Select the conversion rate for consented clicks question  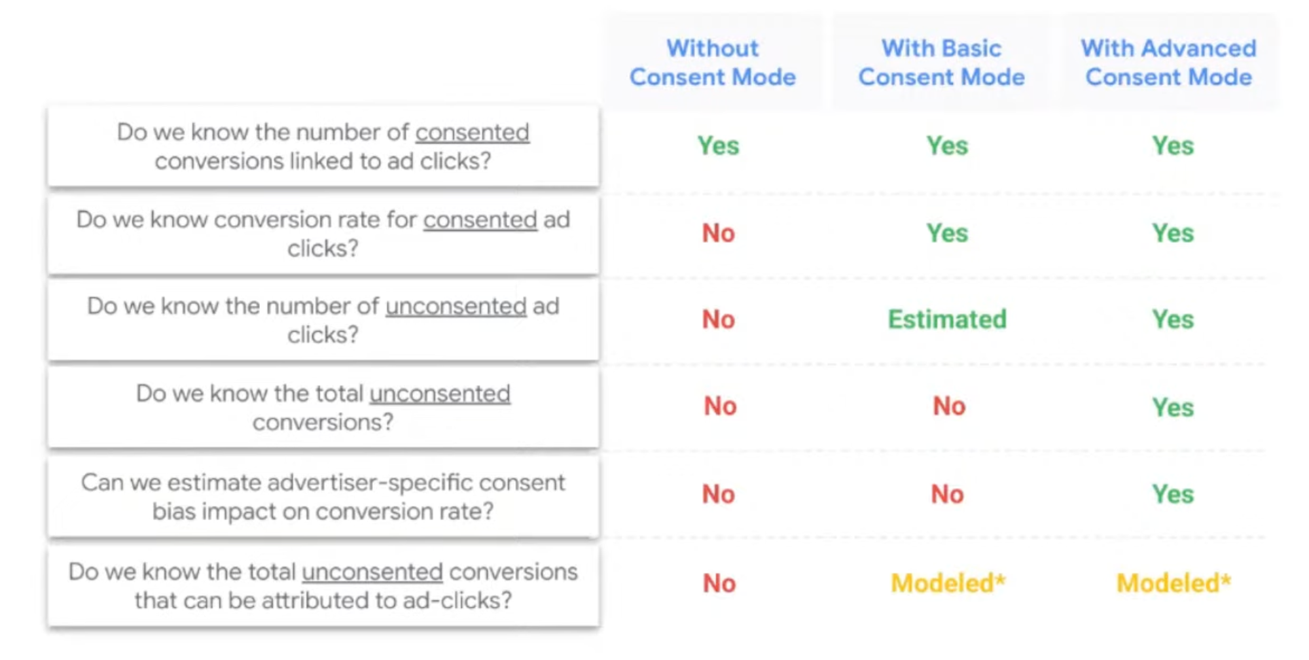pos(323,234)
